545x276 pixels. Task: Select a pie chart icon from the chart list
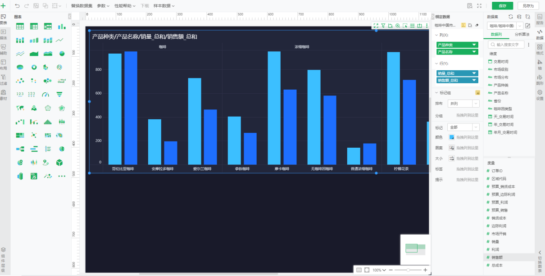pyautogui.click(x=61, y=53)
